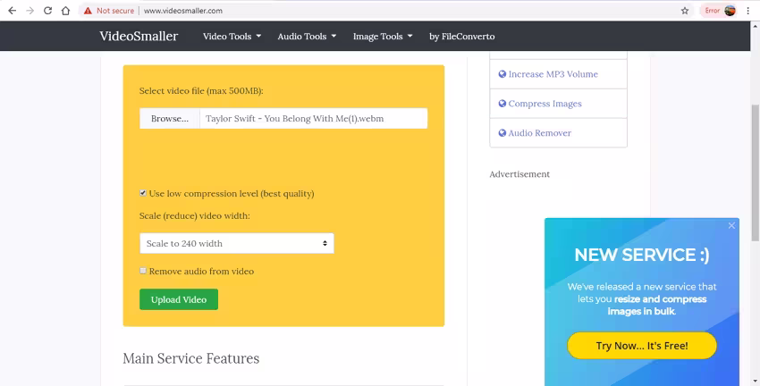Screen dimensions: 760x386
Task: Click Browse... to choose a video file
Action: [x=170, y=118]
